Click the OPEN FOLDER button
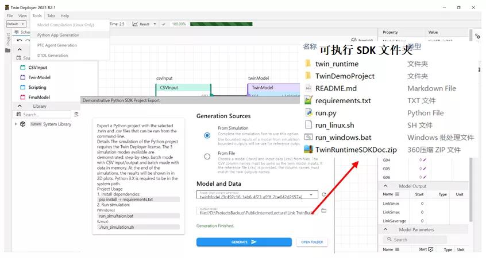The height and width of the screenshot is (258, 486). (312, 242)
